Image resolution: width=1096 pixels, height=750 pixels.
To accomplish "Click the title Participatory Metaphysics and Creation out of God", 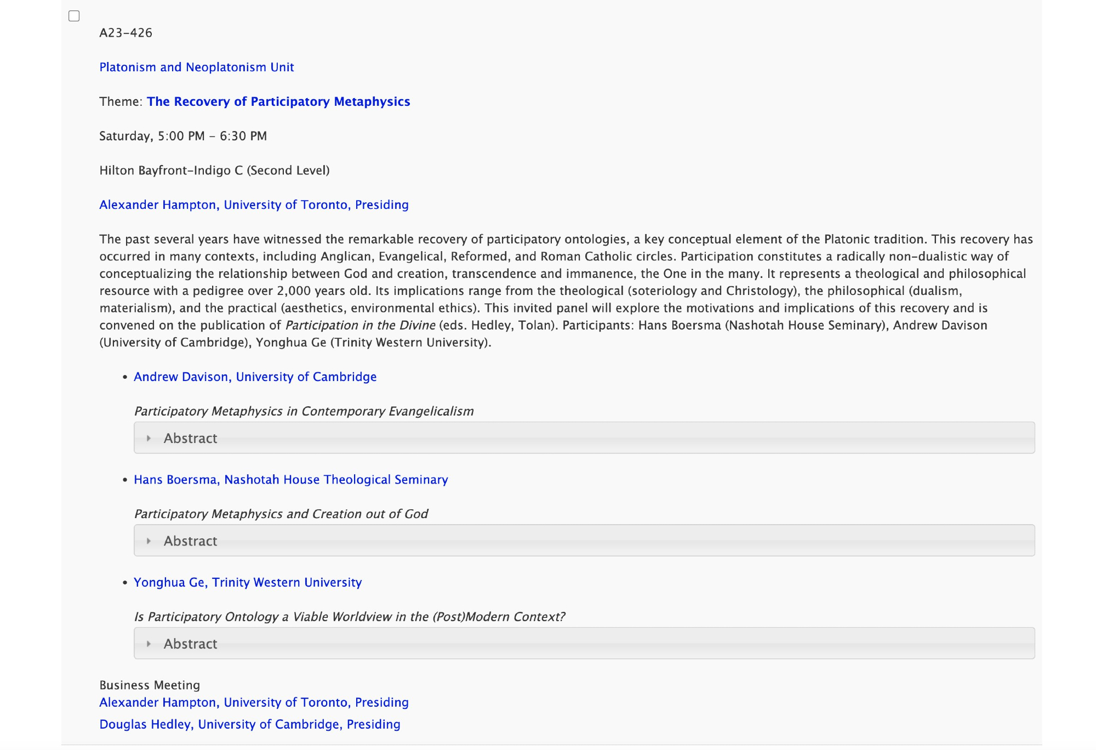I will pyautogui.click(x=281, y=514).
